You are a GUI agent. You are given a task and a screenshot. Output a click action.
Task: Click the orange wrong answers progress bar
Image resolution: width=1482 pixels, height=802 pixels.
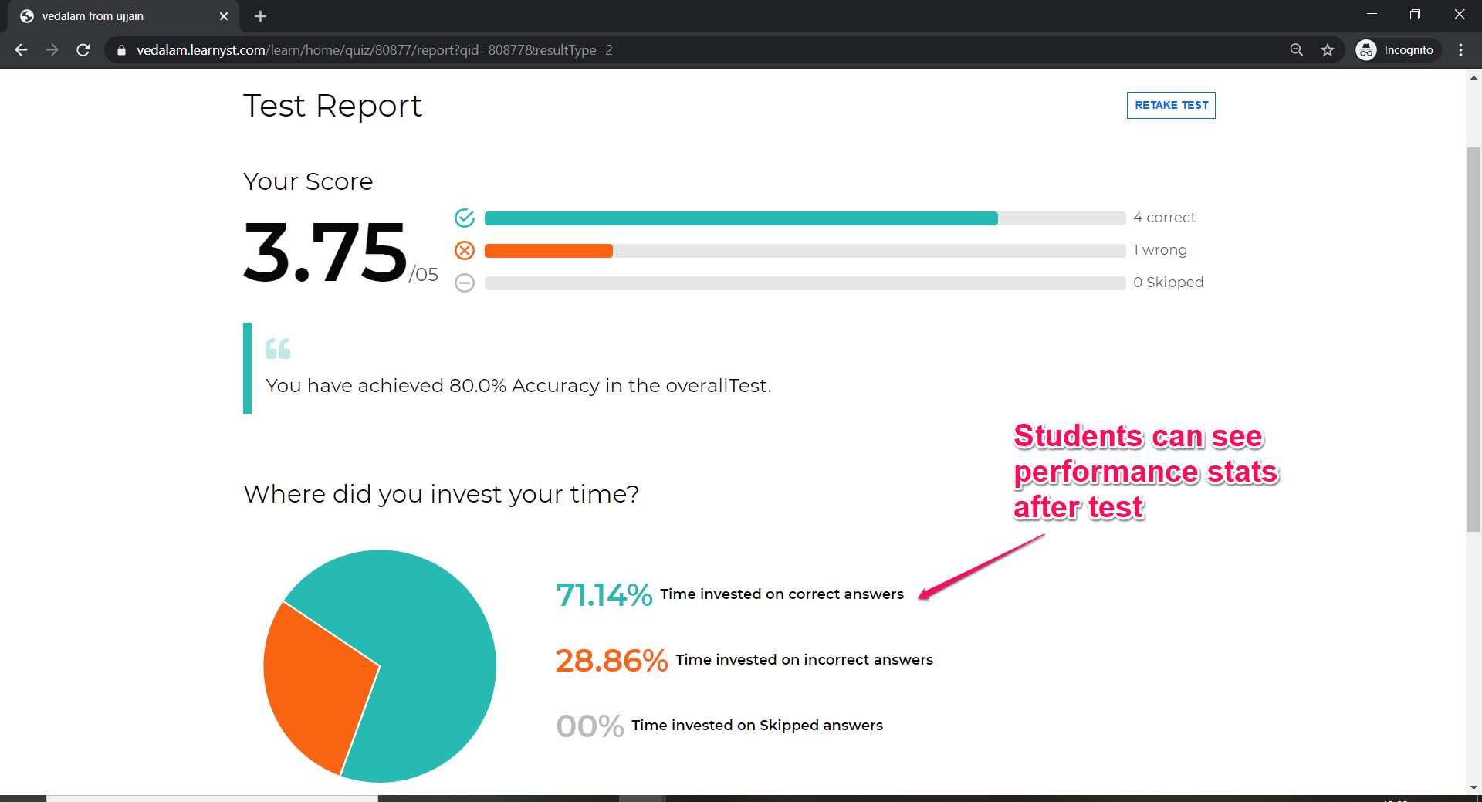549,251
